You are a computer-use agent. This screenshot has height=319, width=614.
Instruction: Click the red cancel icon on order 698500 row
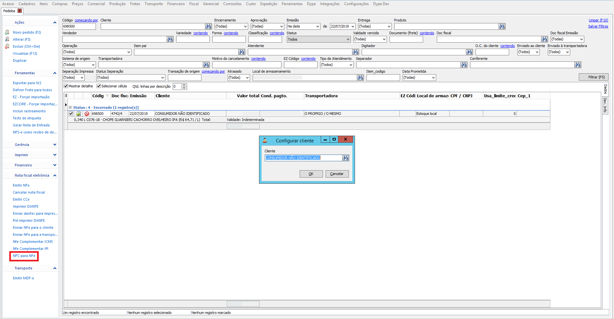pos(87,114)
